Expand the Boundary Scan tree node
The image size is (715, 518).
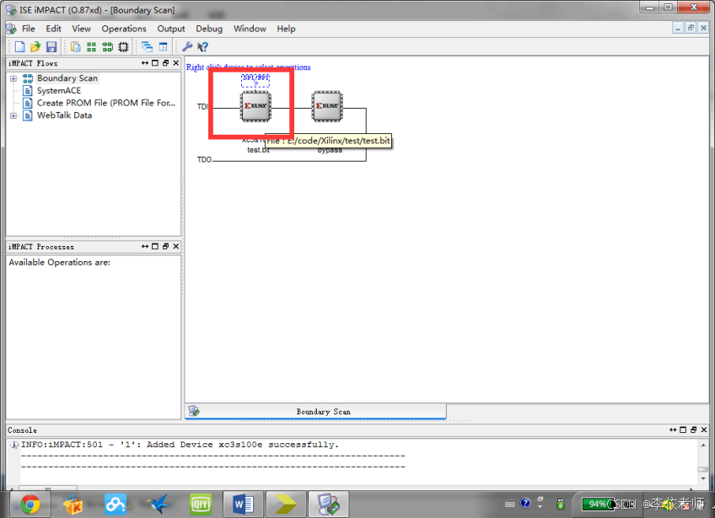tap(13, 78)
